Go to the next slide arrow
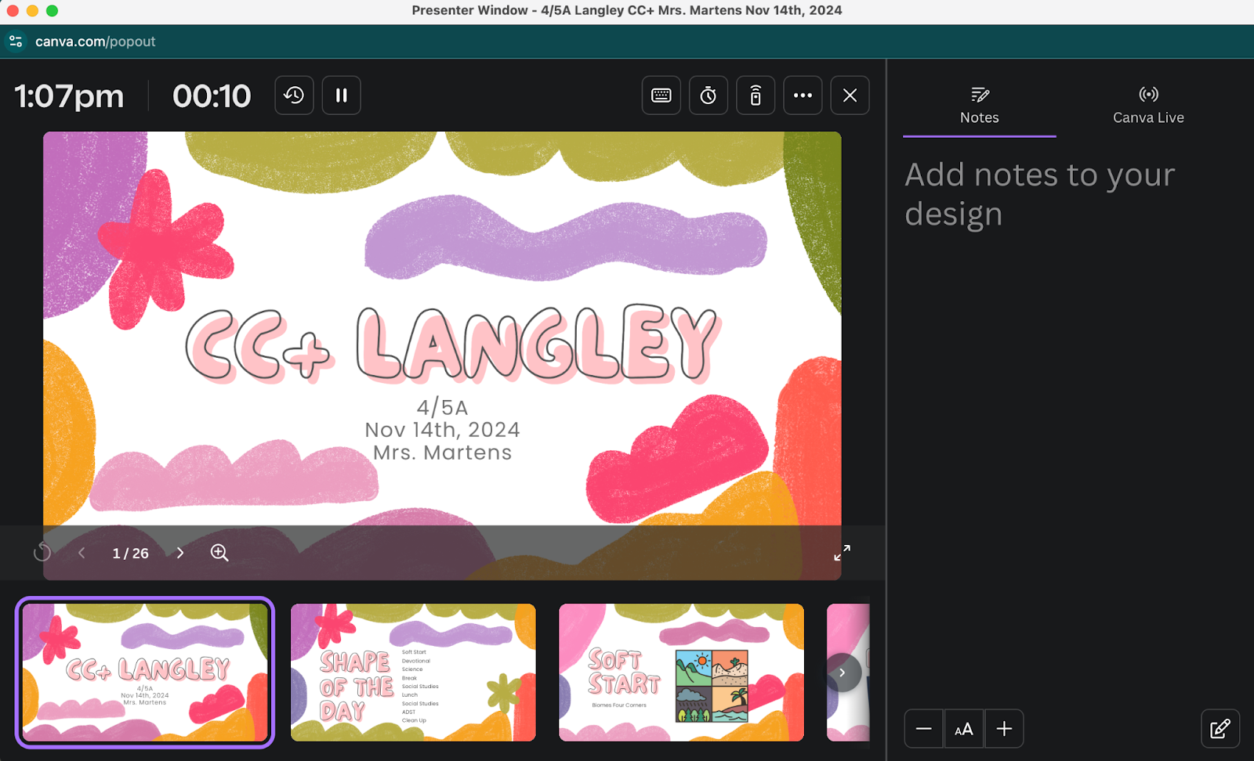Image resolution: width=1254 pixels, height=761 pixels. [180, 553]
